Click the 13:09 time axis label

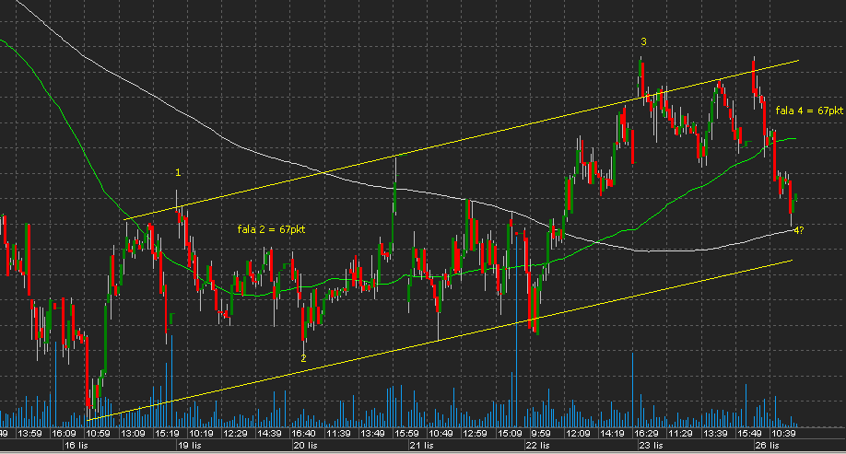click(x=132, y=434)
